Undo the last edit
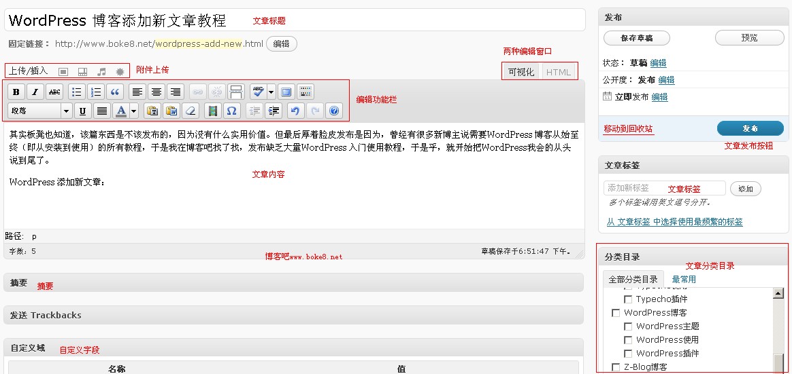Screen dimensions: 792x374 pyautogui.click(x=295, y=111)
